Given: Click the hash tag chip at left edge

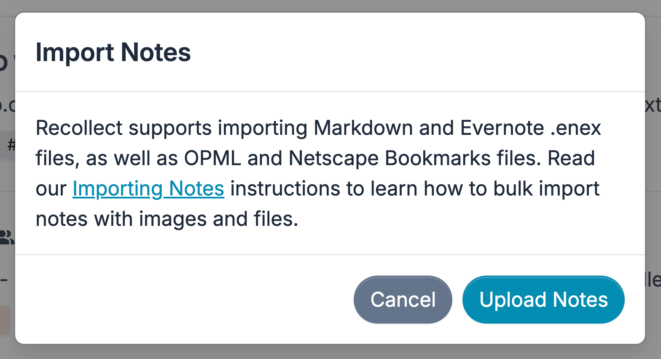Looking at the screenshot, I should click(x=8, y=145).
